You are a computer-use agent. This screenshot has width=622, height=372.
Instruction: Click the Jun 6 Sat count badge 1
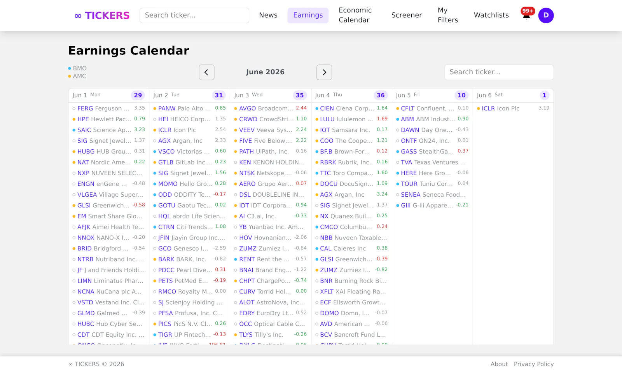point(544,95)
